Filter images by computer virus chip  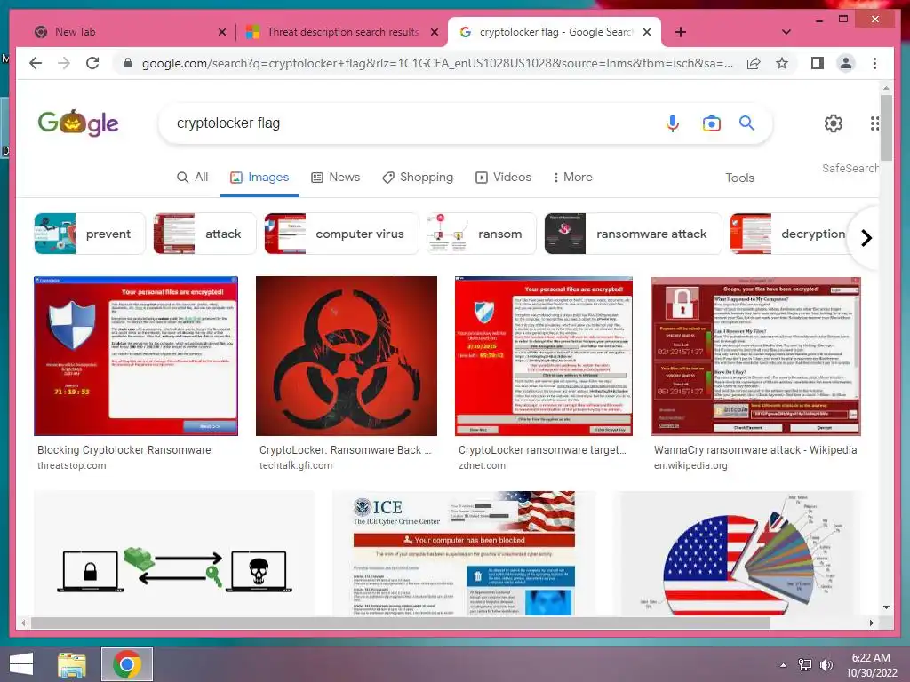341,234
